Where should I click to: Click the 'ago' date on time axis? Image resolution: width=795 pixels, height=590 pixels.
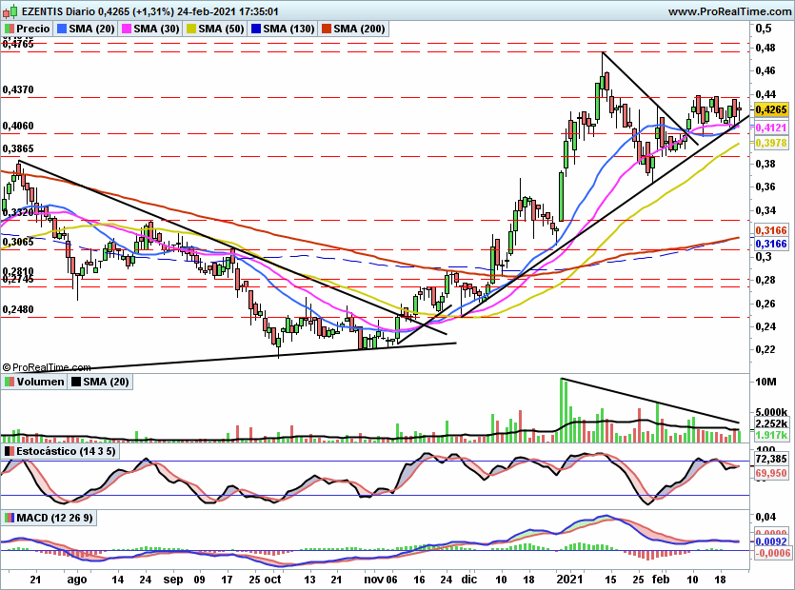pos(77,580)
